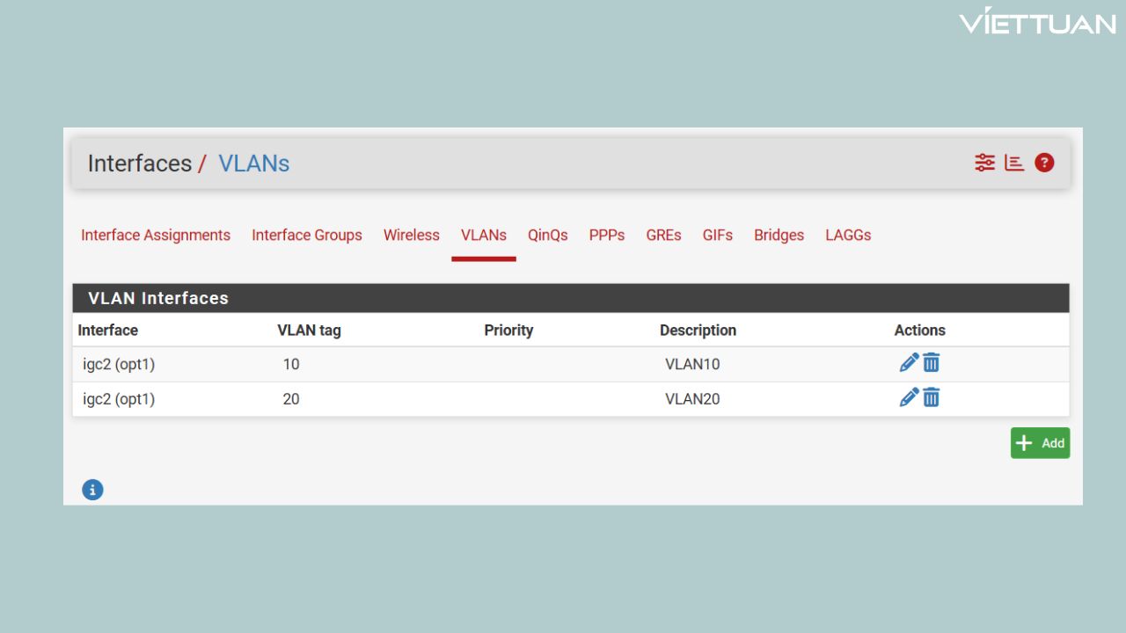This screenshot has height=633, width=1126.
Task: Click the VLANs breadcrumb link
Action: click(253, 164)
